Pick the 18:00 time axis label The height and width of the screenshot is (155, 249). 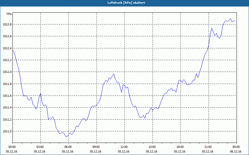pos(180,147)
